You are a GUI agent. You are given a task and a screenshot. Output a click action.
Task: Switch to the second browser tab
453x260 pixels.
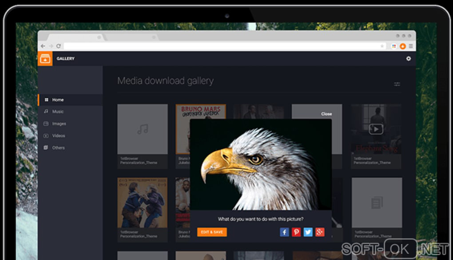(x=131, y=37)
